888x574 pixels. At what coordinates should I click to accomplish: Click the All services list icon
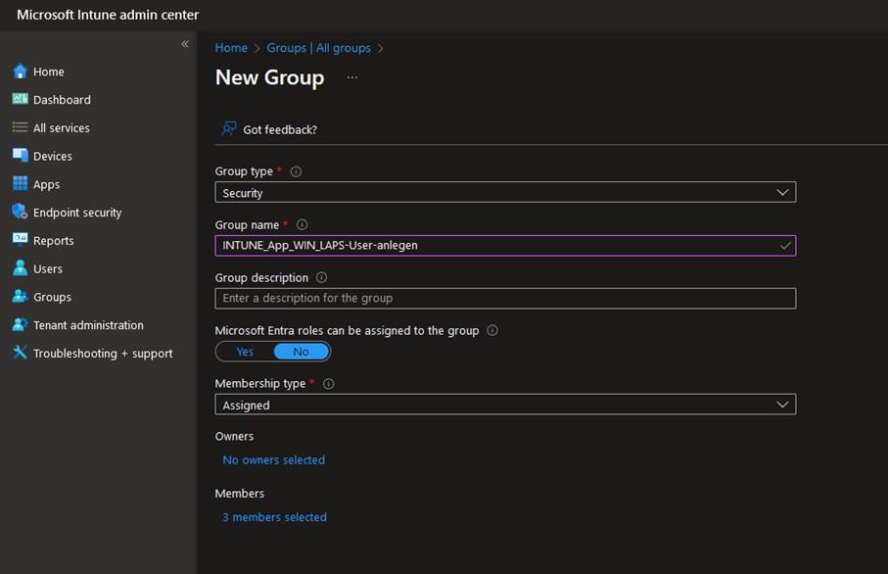pyautogui.click(x=20, y=127)
